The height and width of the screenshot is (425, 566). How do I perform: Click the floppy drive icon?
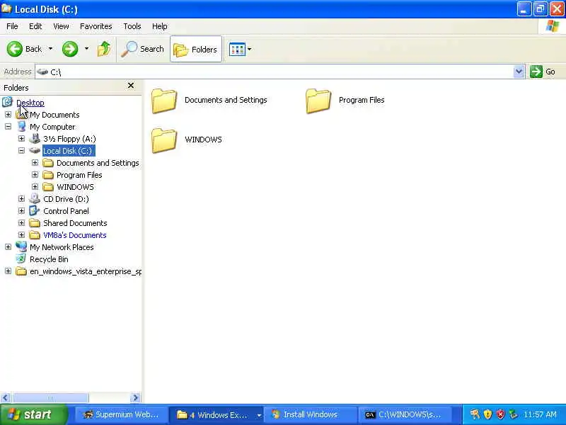pyautogui.click(x=35, y=138)
